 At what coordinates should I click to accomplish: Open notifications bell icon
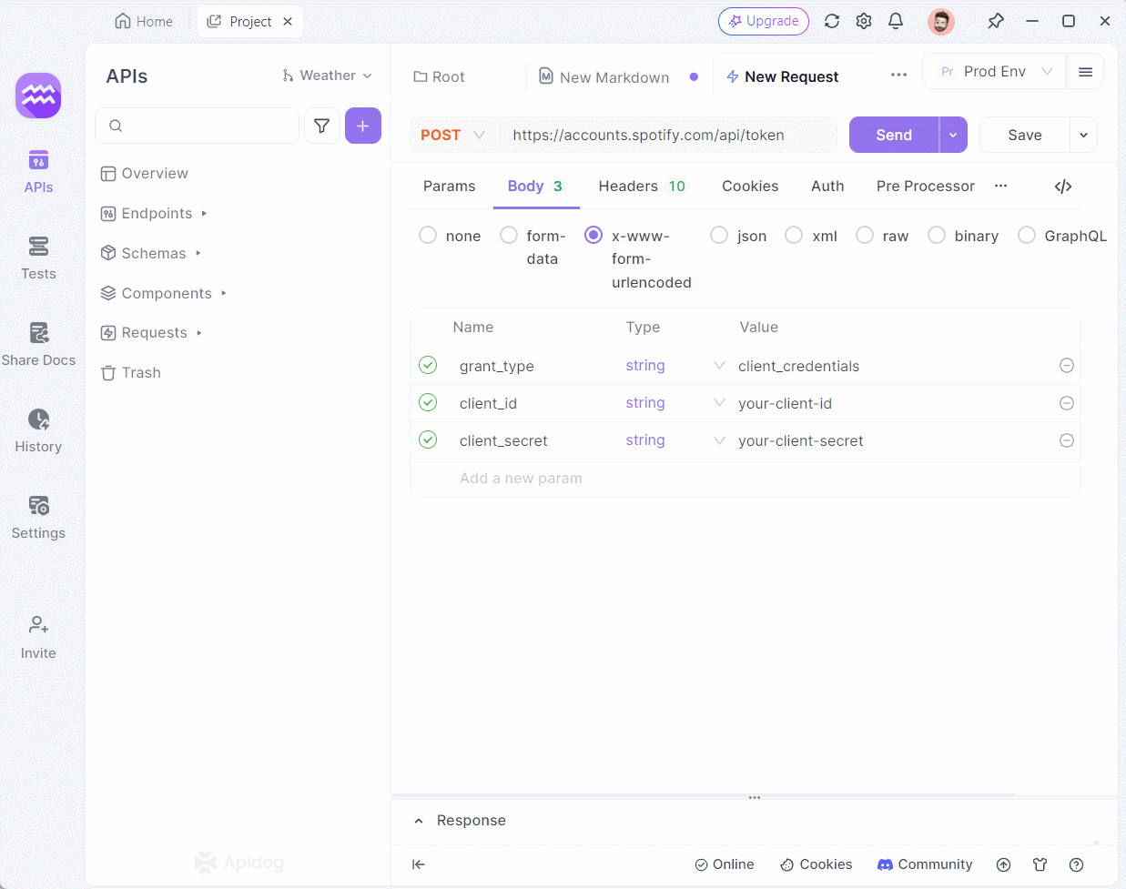(896, 21)
